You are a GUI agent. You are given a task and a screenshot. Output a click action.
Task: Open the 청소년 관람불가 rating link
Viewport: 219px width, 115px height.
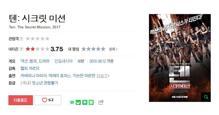point(45,83)
